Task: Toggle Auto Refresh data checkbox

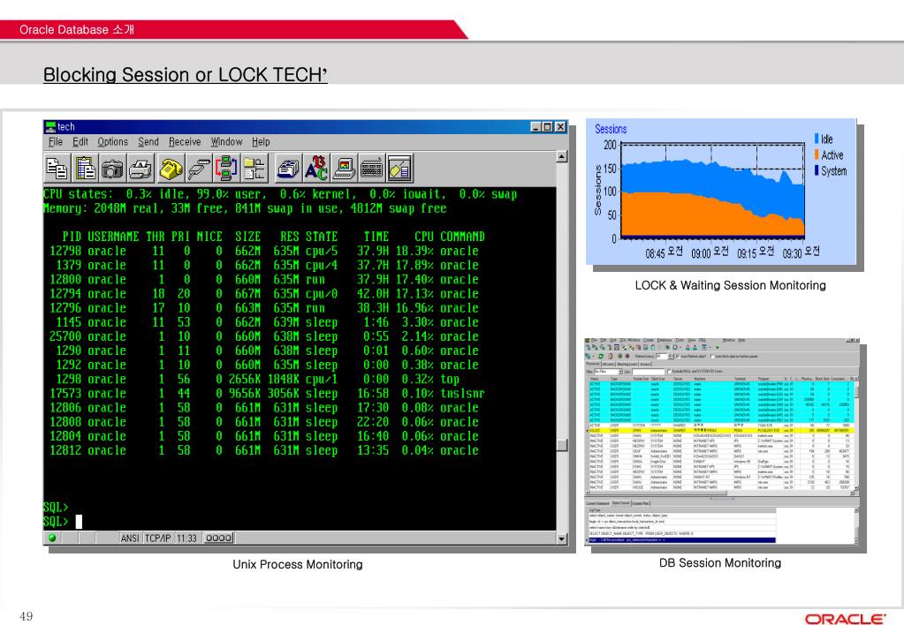Action: click(678, 356)
